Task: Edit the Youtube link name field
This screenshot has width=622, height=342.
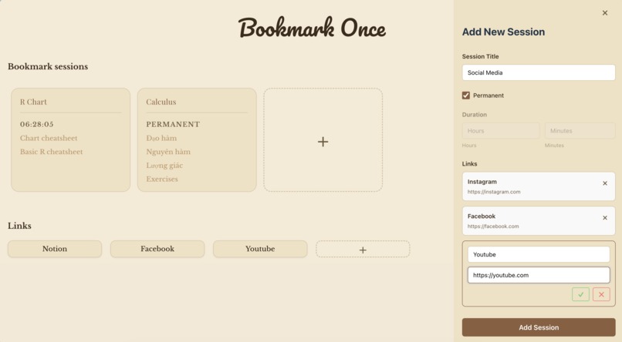Action: tap(539, 254)
